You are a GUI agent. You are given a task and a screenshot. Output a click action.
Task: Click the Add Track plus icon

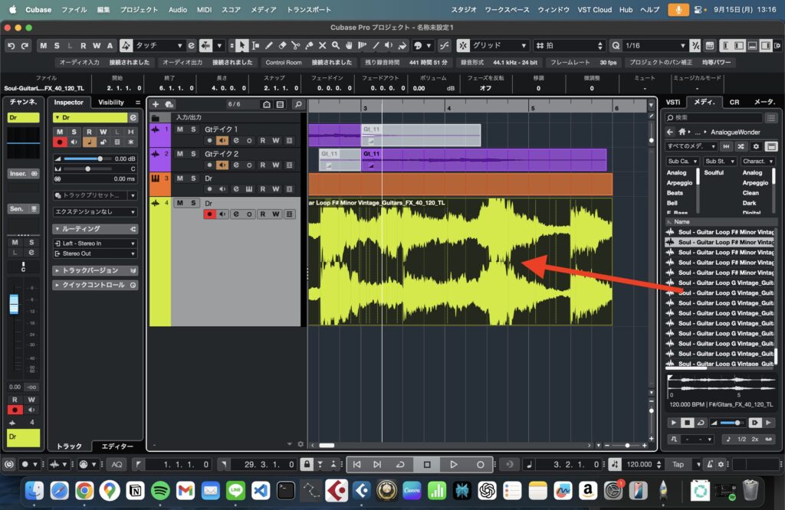coord(156,104)
